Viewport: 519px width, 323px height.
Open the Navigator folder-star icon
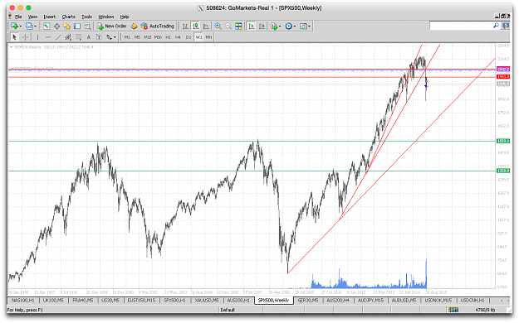[x=67, y=27]
